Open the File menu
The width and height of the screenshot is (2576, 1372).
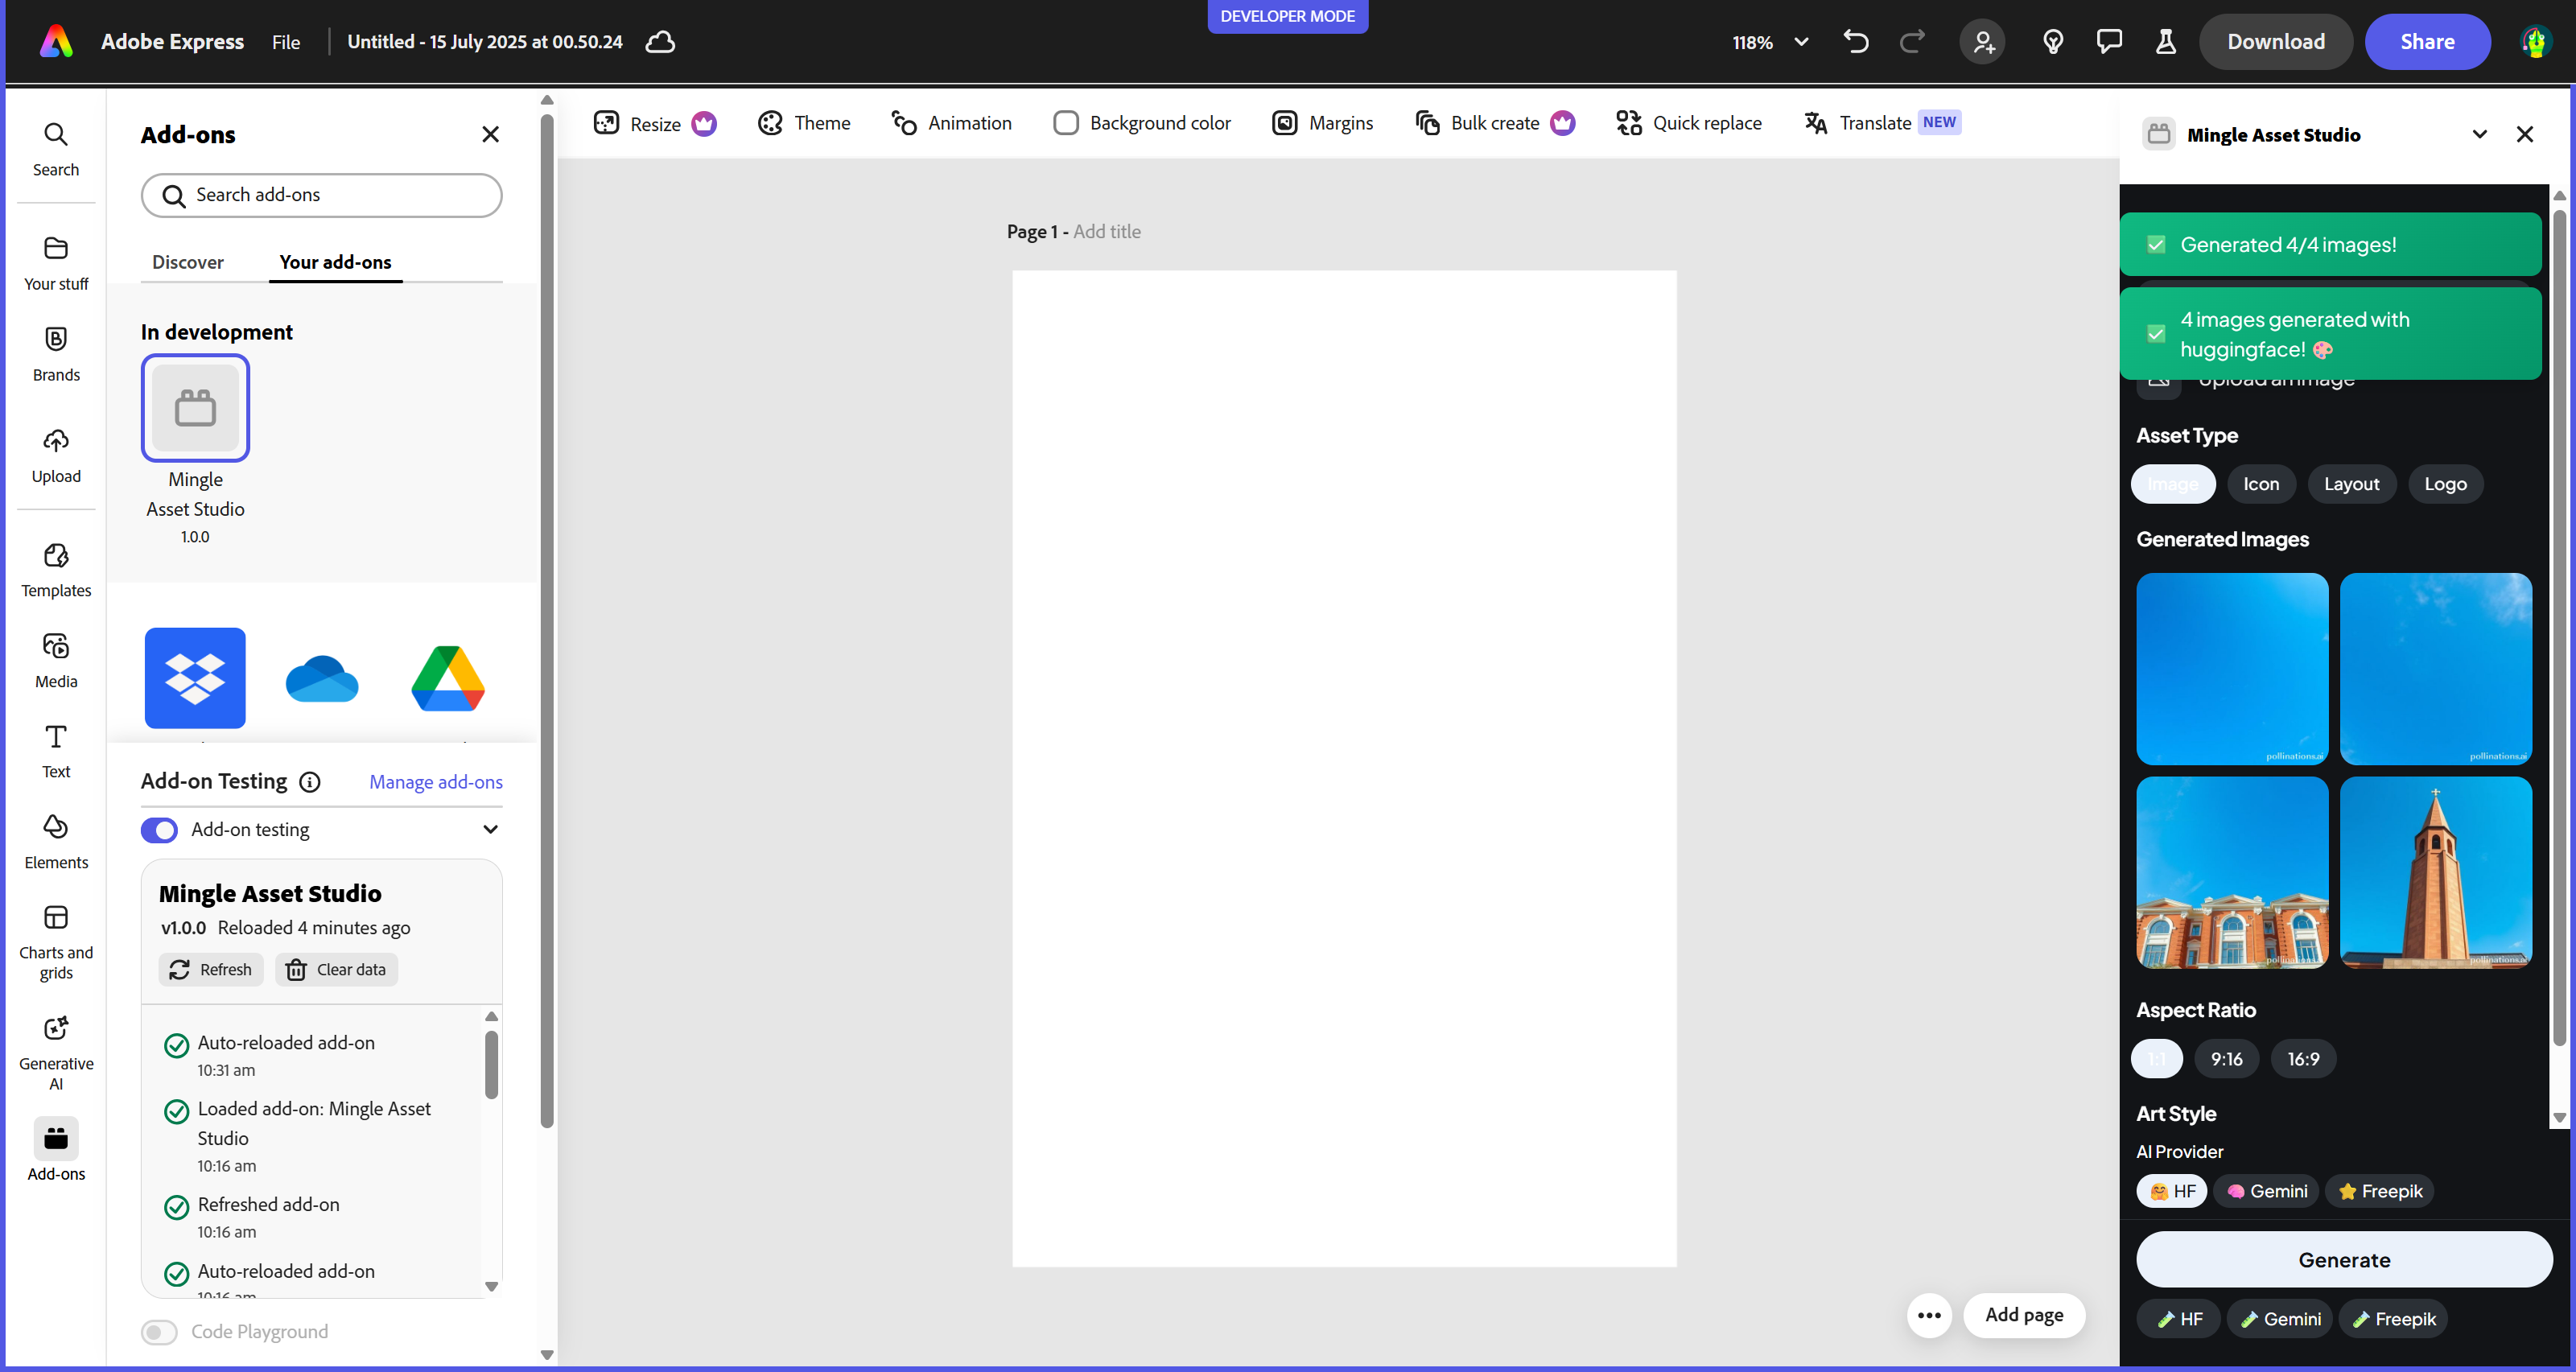click(286, 42)
